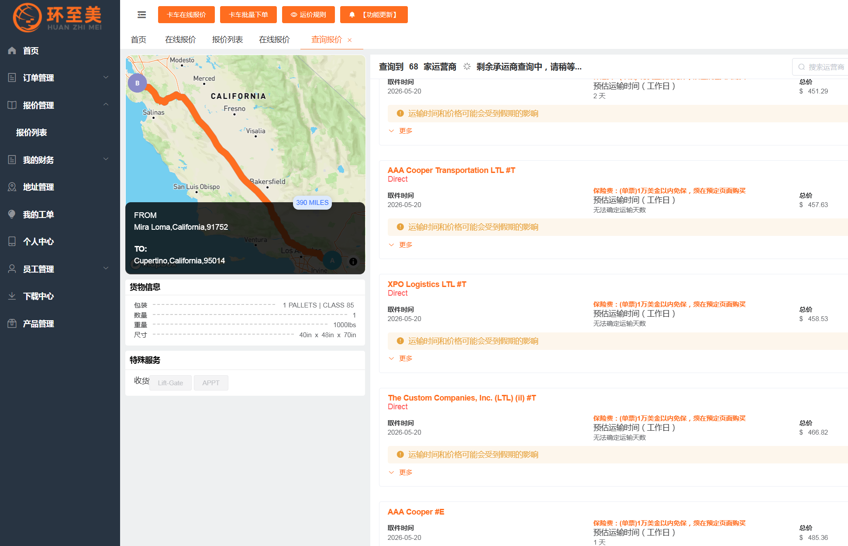This screenshot has width=848, height=546.
Task: Click the APPT service button
Action: point(211,383)
